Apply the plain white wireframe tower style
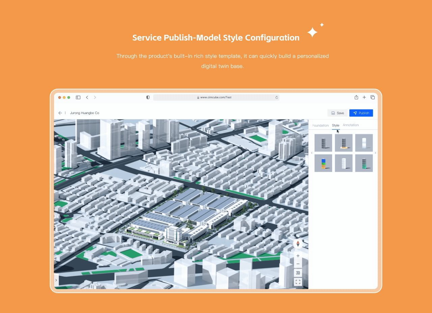Viewport: 432px width, 313px height. (344, 163)
